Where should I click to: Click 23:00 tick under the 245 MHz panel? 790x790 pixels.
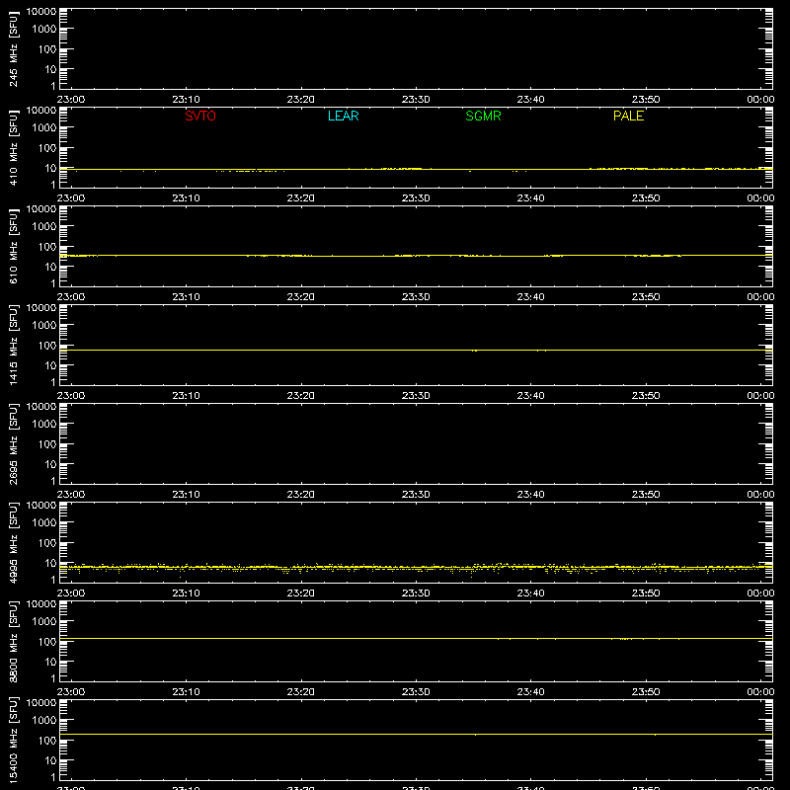pos(71,100)
